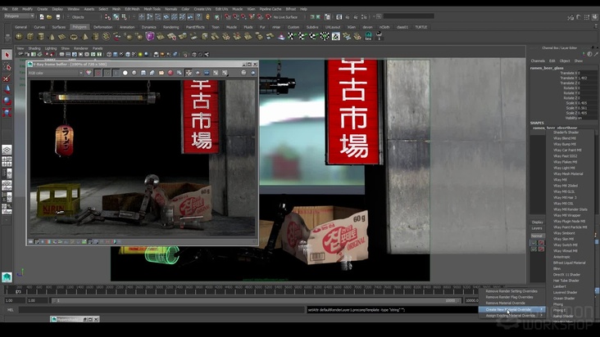This screenshot has height=337, width=600.
Task: Open the File menu
Action: (x=5, y=9)
